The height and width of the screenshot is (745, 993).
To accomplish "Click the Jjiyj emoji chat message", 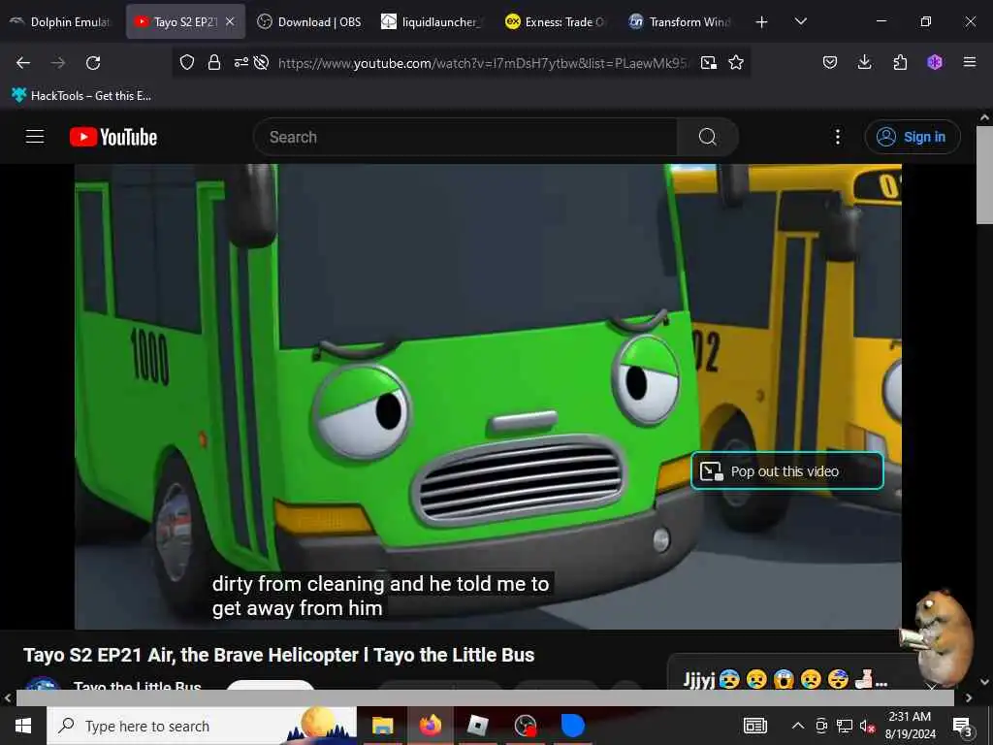I will coord(785,680).
